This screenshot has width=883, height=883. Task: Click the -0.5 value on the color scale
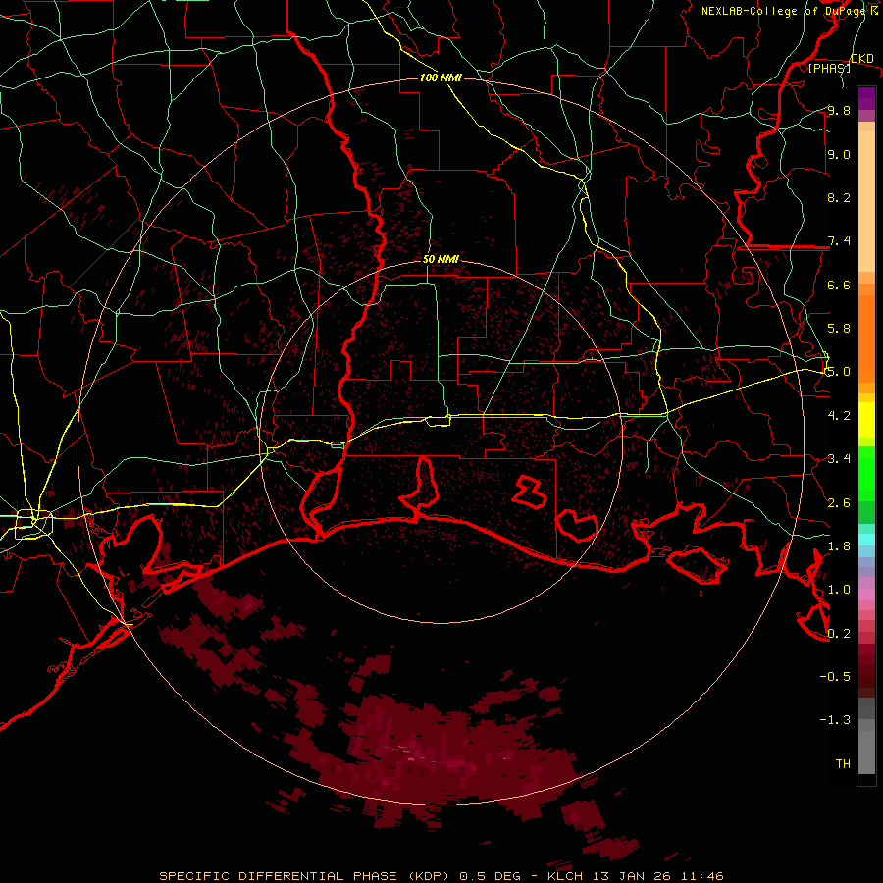835,676
